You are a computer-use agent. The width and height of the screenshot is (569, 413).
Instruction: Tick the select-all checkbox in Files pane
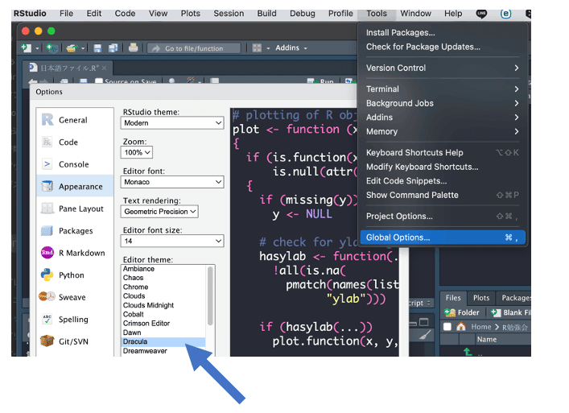tap(447, 327)
